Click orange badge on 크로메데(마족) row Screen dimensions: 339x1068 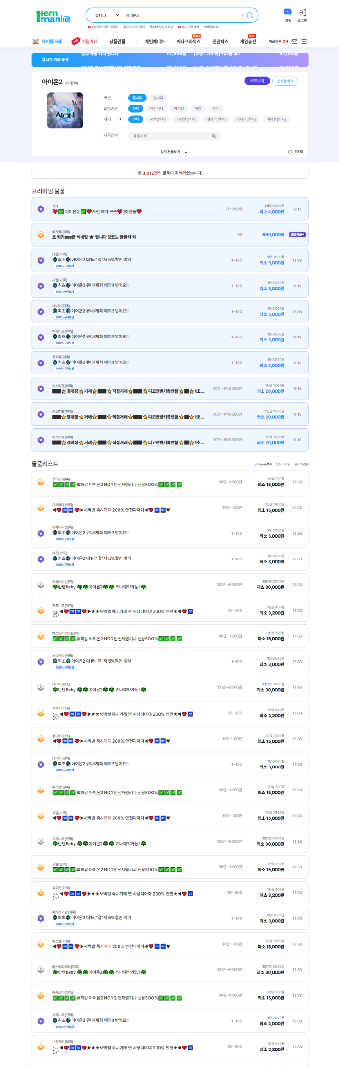tap(41, 508)
